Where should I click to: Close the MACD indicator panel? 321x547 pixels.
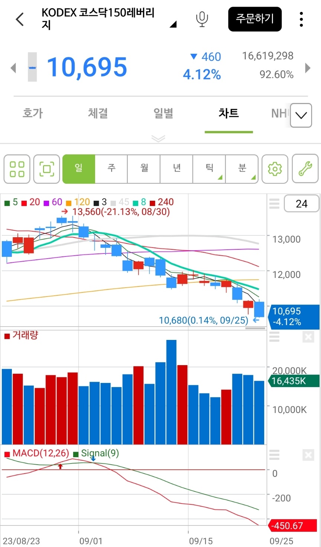pyautogui.click(x=308, y=455)
